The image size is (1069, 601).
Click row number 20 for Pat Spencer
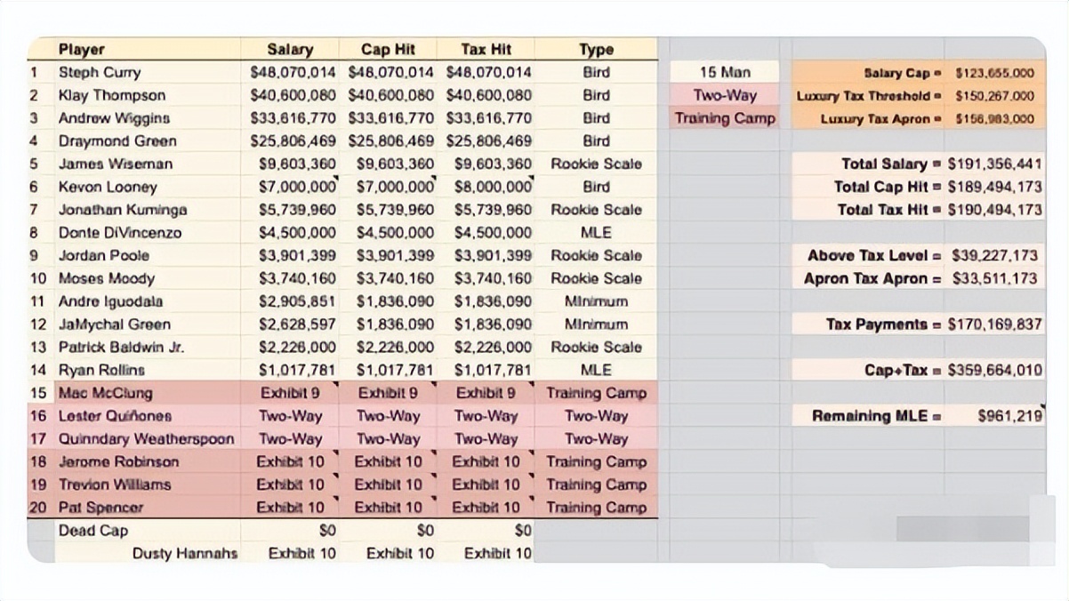pos(40,508)
